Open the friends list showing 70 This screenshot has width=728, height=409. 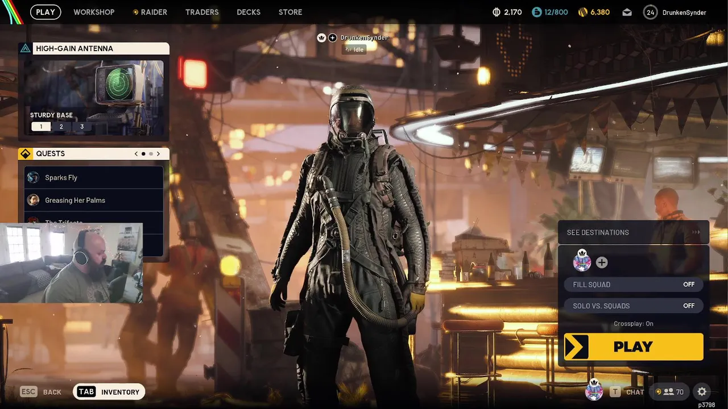click(x=669, y=391)
